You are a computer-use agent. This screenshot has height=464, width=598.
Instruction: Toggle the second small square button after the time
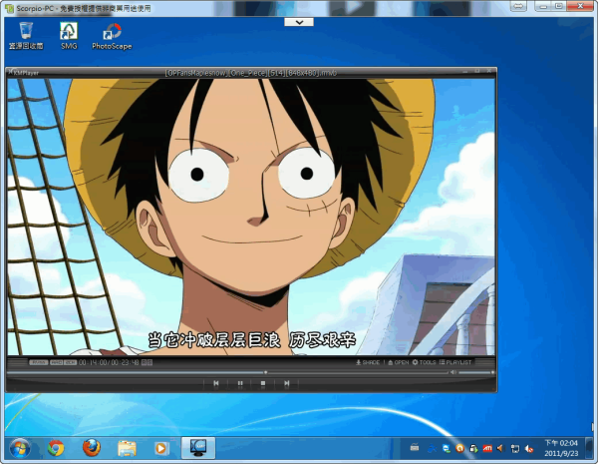click(x=149, y=362)
